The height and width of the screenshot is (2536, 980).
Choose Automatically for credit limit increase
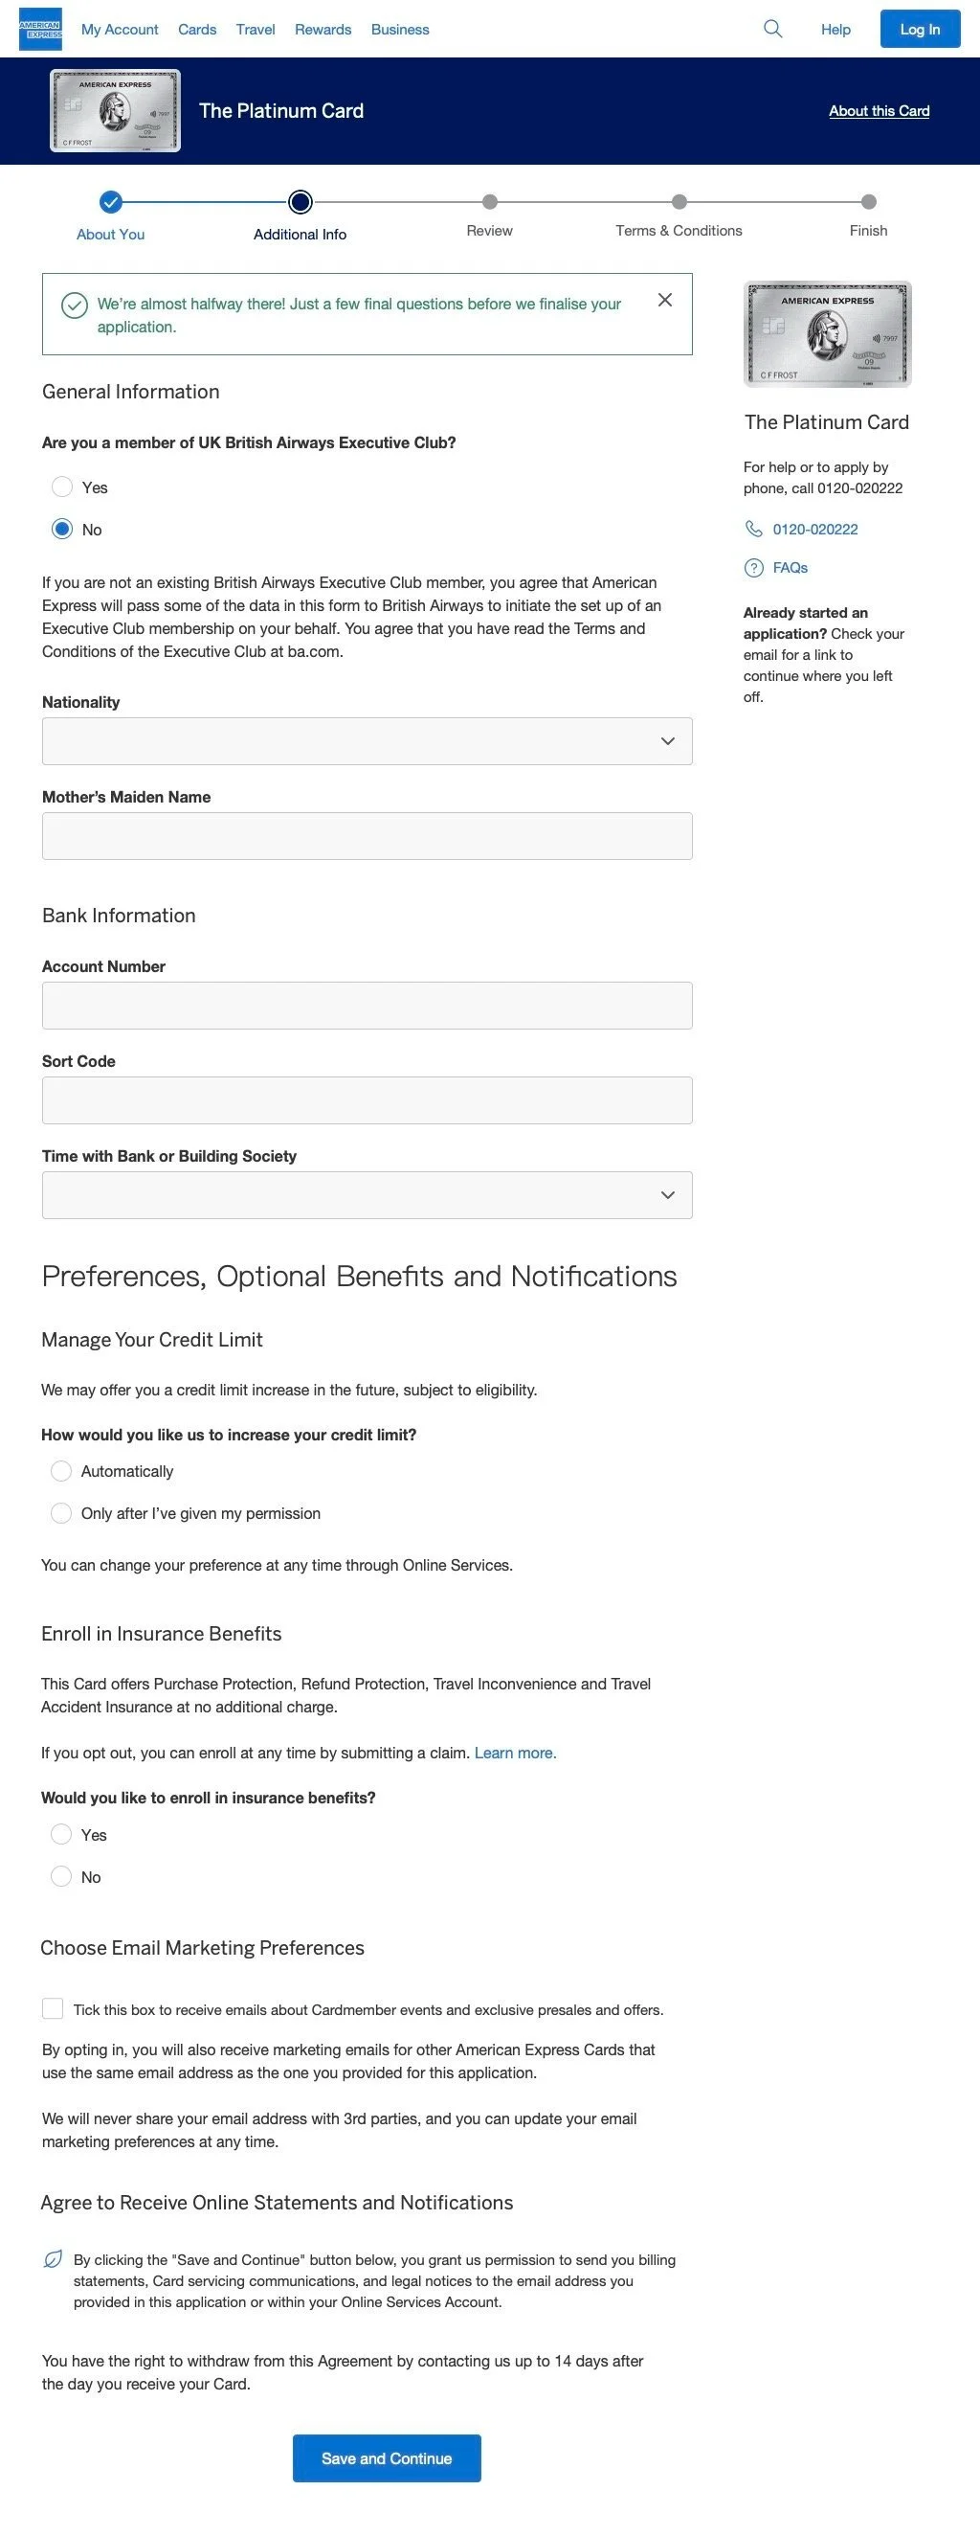click(61, 1470)
